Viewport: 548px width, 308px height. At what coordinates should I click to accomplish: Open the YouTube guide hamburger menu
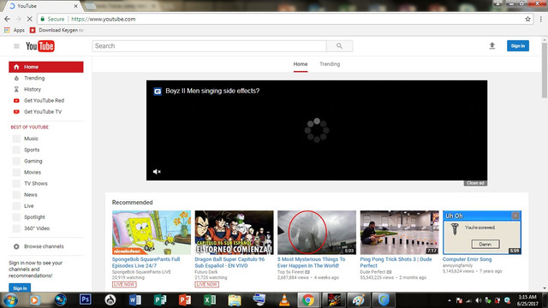click(x=16, y=46)
